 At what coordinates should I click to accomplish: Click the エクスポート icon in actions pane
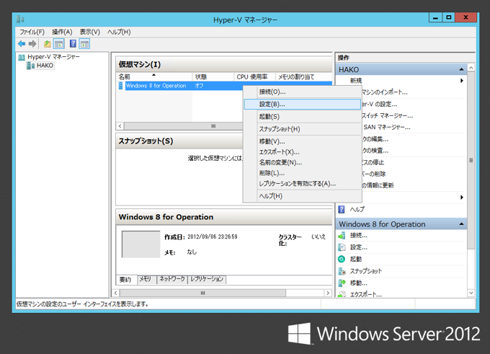tap(342, 294)
